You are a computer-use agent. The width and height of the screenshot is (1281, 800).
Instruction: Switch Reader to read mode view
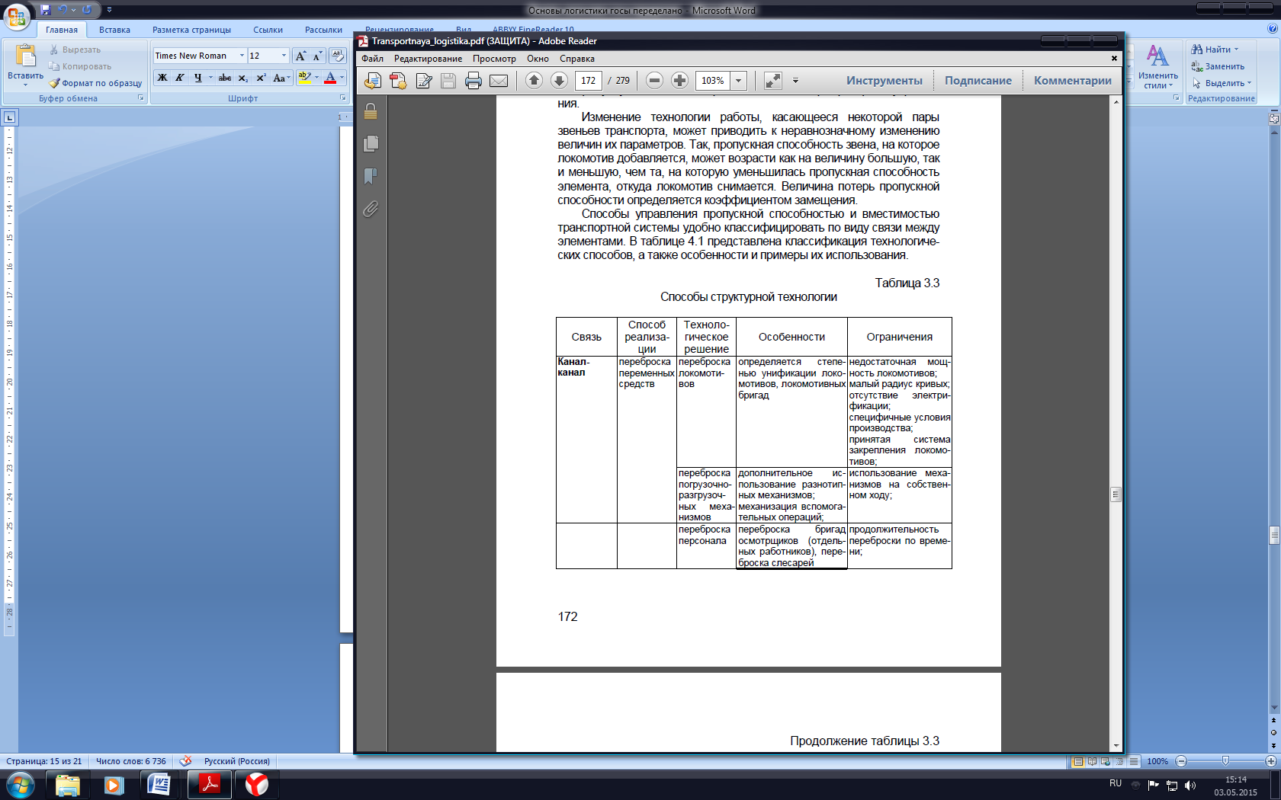coord(773,80)
